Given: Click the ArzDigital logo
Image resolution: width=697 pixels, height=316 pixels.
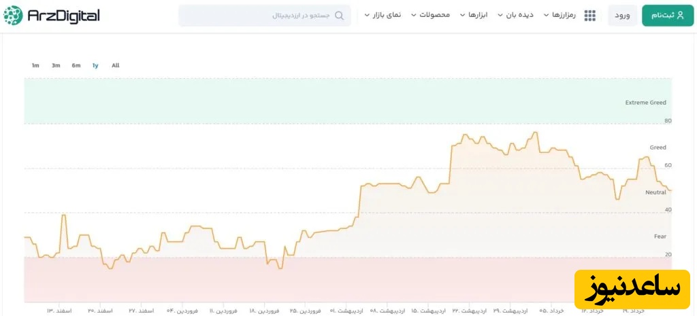Looking at the screenshot, I should (x=52, y=16).
